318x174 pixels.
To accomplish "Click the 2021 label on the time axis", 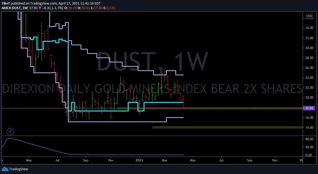I will coord(139,160).
